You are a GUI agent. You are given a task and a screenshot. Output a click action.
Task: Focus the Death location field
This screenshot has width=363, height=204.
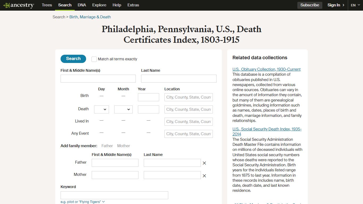point(189,109)
